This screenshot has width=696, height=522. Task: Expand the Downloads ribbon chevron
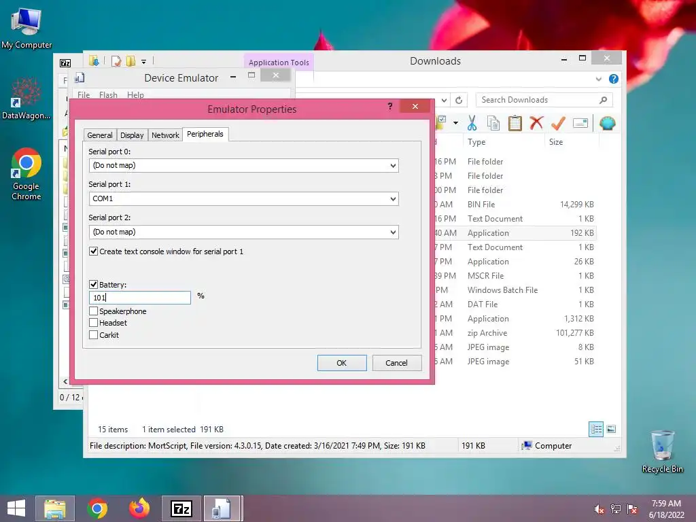point(598,79)
